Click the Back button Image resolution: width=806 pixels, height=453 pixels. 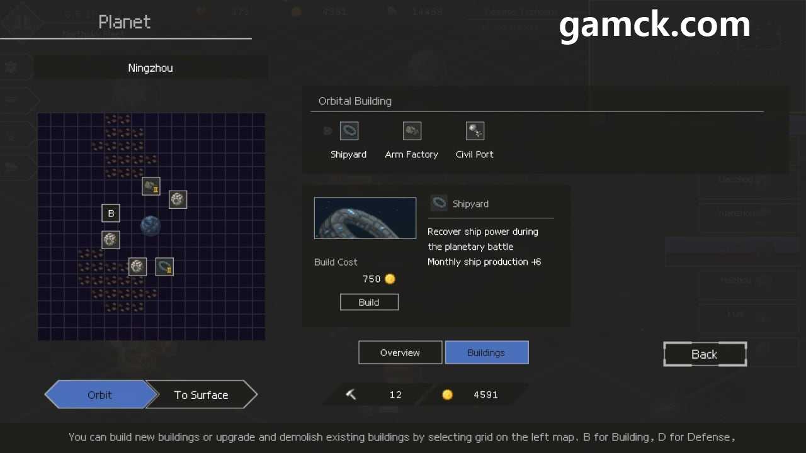click(705, 354)
